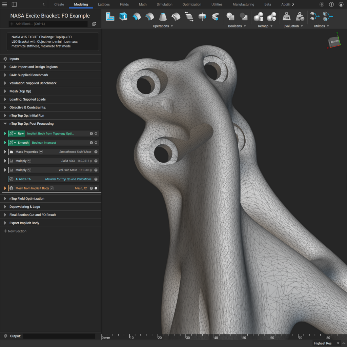Screen dimensions: 347x347
Task: Toggle the notebook panel layout icon
Action: [x=14, y=4]
